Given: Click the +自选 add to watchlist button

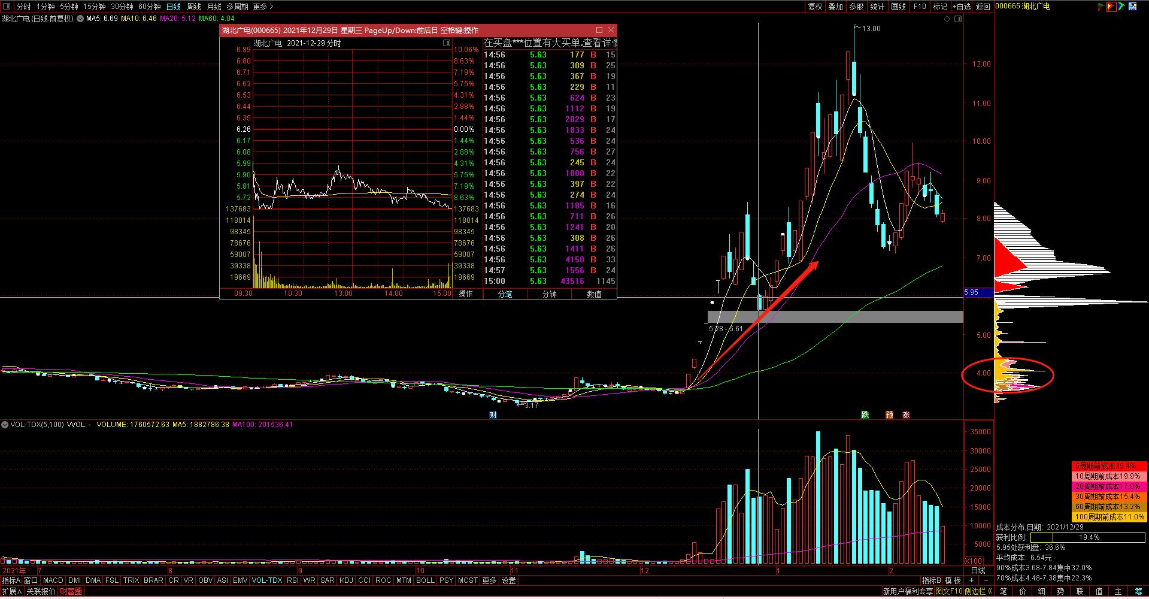Looking at the screenshot, I should tap(962, 7).
